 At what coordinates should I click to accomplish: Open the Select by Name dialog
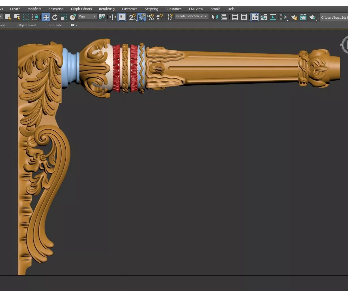tap(17, 17)
